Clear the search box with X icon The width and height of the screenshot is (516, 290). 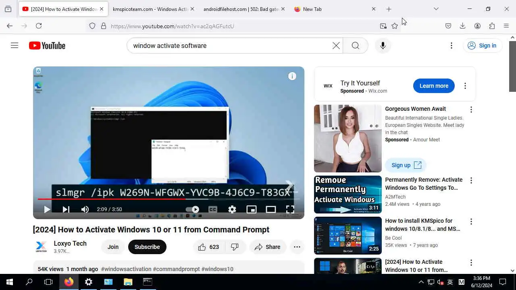[x=336, y=46]
